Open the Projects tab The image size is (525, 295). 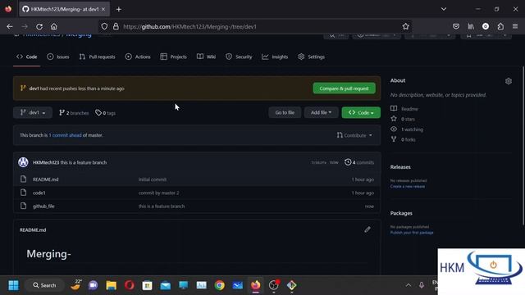173,57
